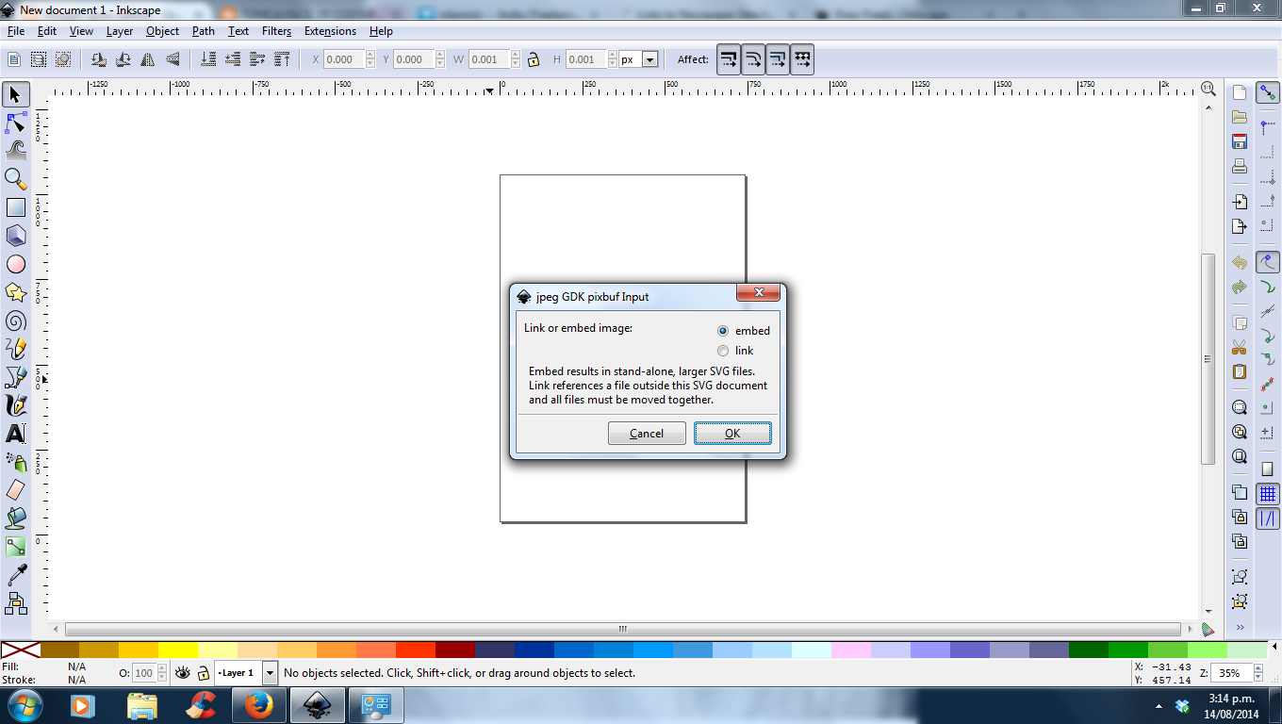Image resolution: width=1282 pixels, height=724 pixels.
Task: Expand the hidden commands bar chevron
Action: [x=1240, y=627]
